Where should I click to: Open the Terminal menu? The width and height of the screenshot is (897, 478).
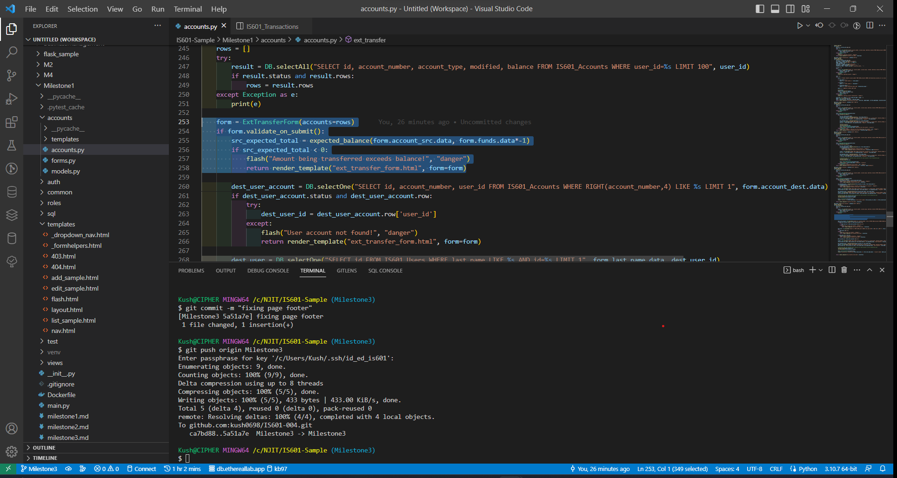(x=187, y=9)
